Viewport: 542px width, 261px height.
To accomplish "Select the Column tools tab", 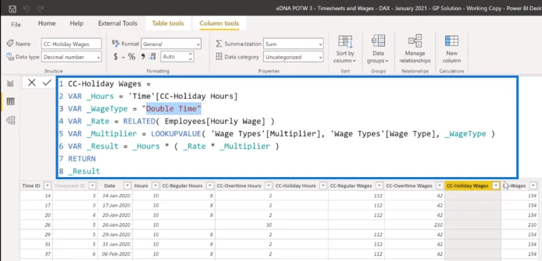I will pyautogui.click(x=219, y=24).
